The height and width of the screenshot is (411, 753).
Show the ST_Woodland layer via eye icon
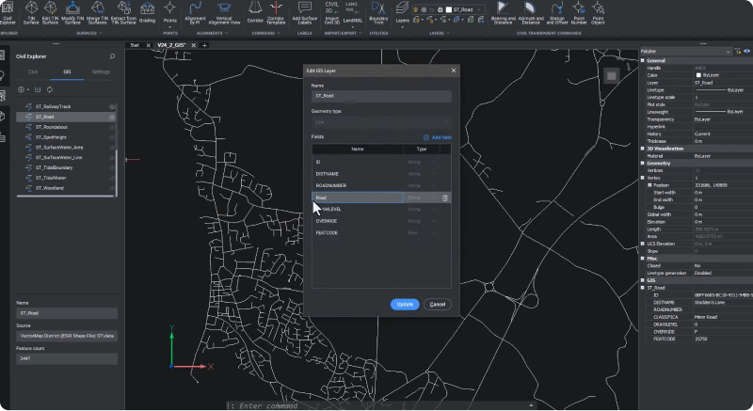click(x=112, y=187)
